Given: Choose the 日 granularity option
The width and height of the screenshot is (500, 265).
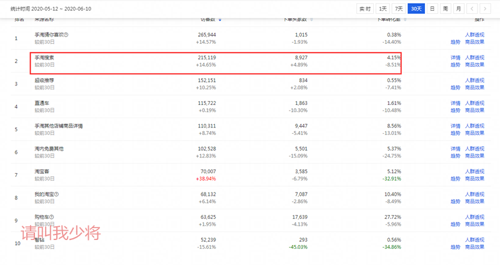Looking at the screenshot, I should 433,8.
